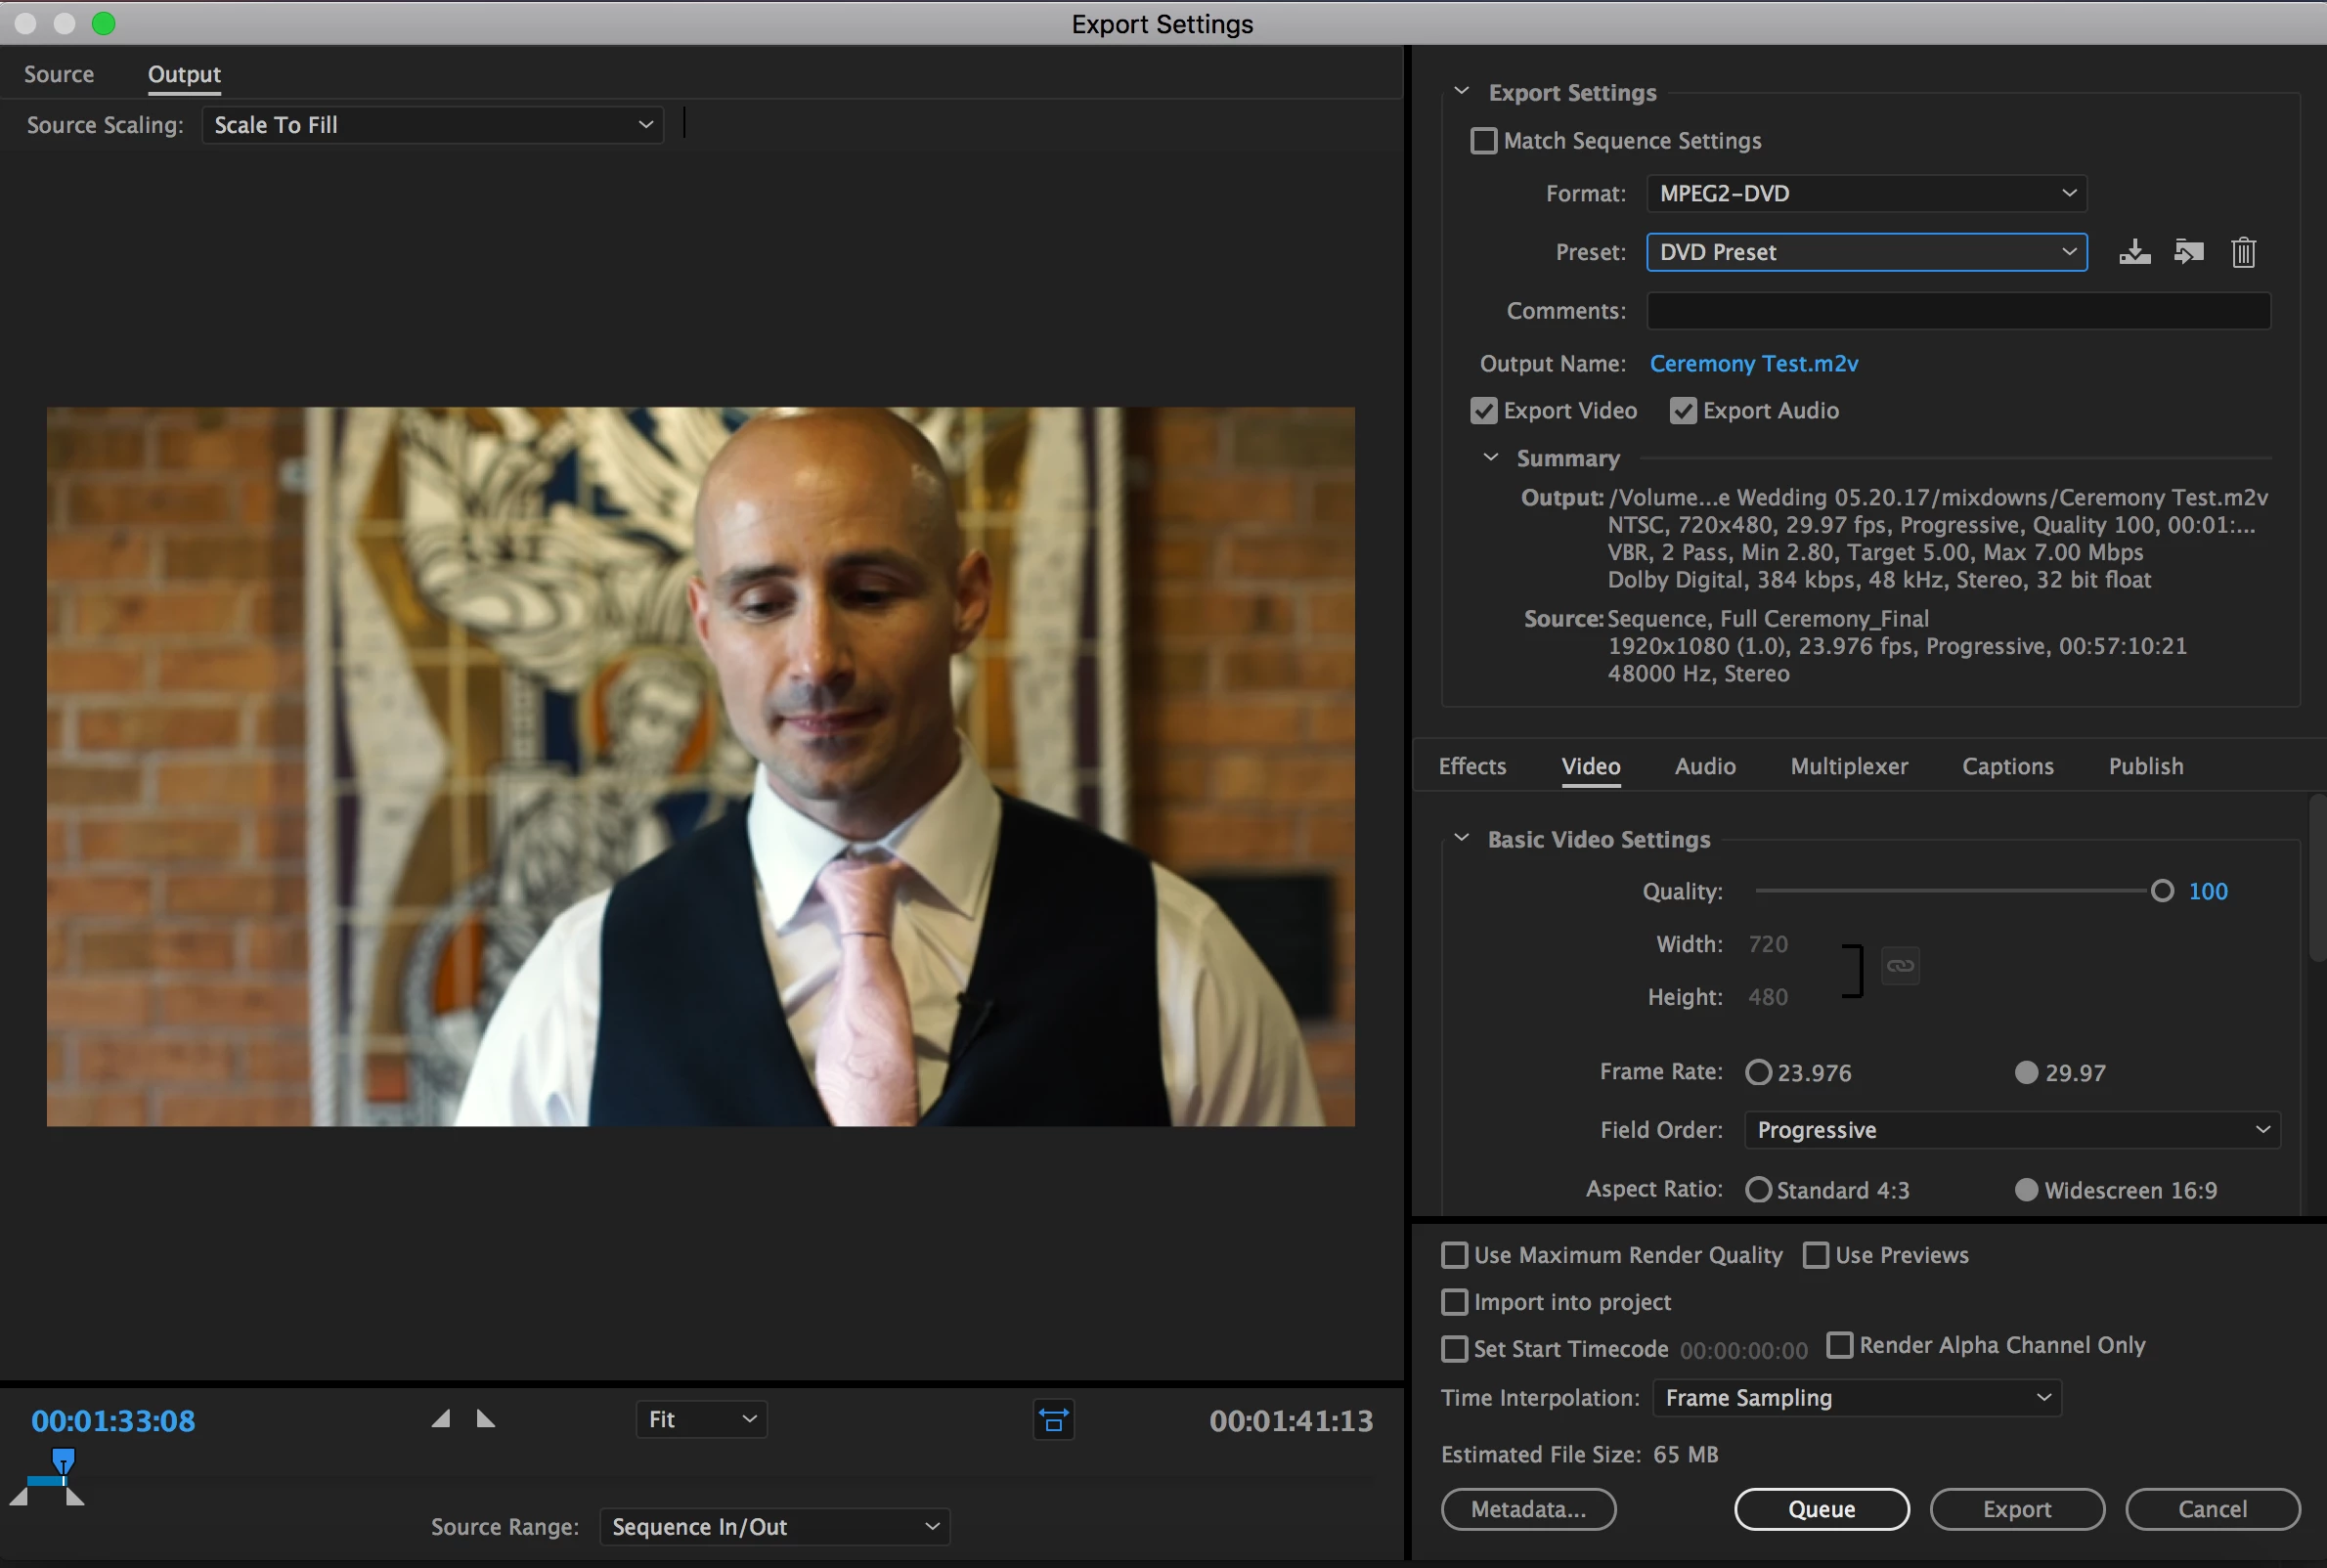Open the Source Scaling dropdown
2327x1568 pixels.
pyautogui.click(x=432, y=125)
